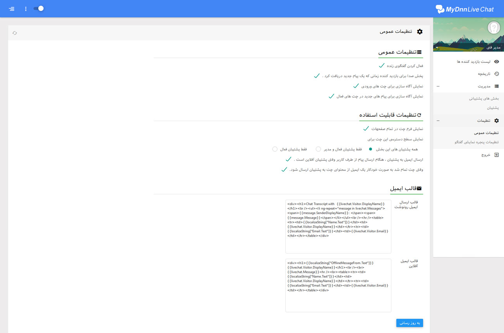Image resolution: width=504 pixels, height=333 pixels.
Task: Collapse the مدیریت sidebar section
Action: point(438,86)
